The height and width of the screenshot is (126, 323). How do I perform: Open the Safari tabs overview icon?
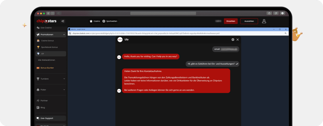(x=276, y=13)
